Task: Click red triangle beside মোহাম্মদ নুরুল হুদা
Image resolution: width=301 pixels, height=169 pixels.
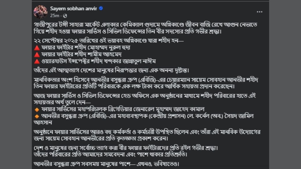Action: (x=37, y=48)
